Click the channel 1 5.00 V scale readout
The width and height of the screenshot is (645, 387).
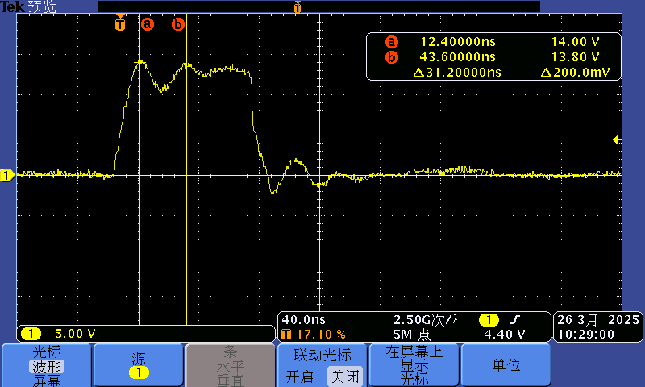click(73, 334)
